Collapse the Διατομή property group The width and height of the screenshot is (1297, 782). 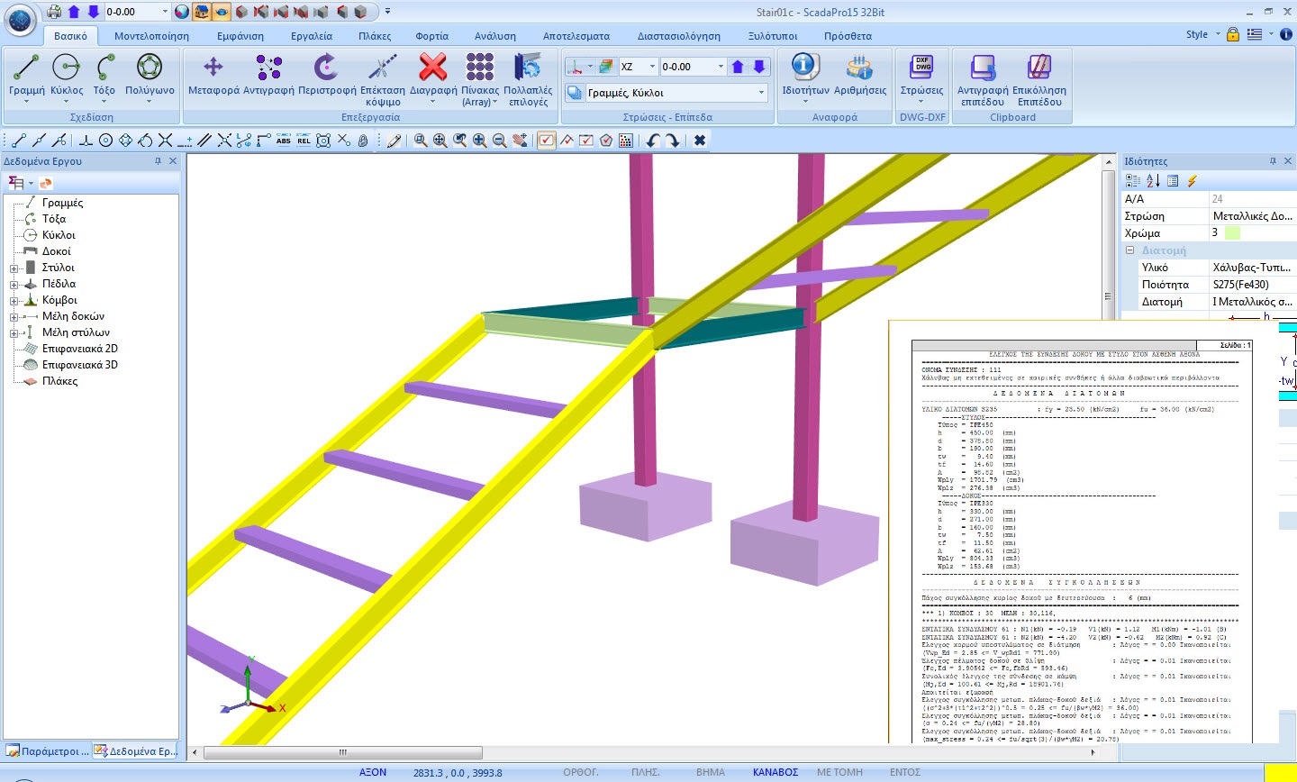tap(1129, 250)
